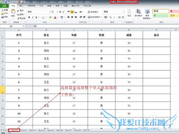Open the number format dropdown
The height and width of the screenshot is (134, 179).
(123, 12)
